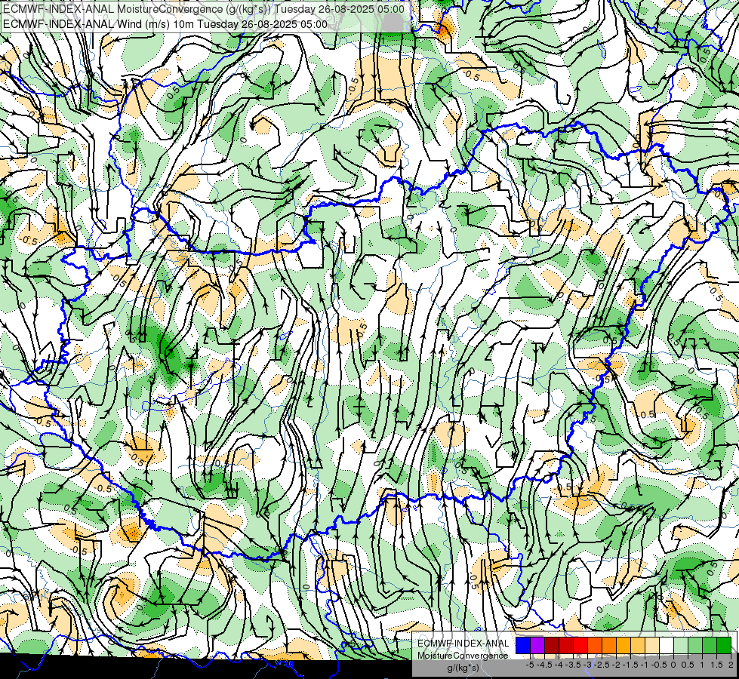Click the darkest green legend swatch
This screenshot has height=679, width=739.
[x=724, y=645]
